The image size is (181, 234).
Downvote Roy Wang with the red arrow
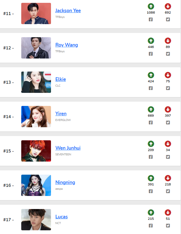[x=168, y=41]
